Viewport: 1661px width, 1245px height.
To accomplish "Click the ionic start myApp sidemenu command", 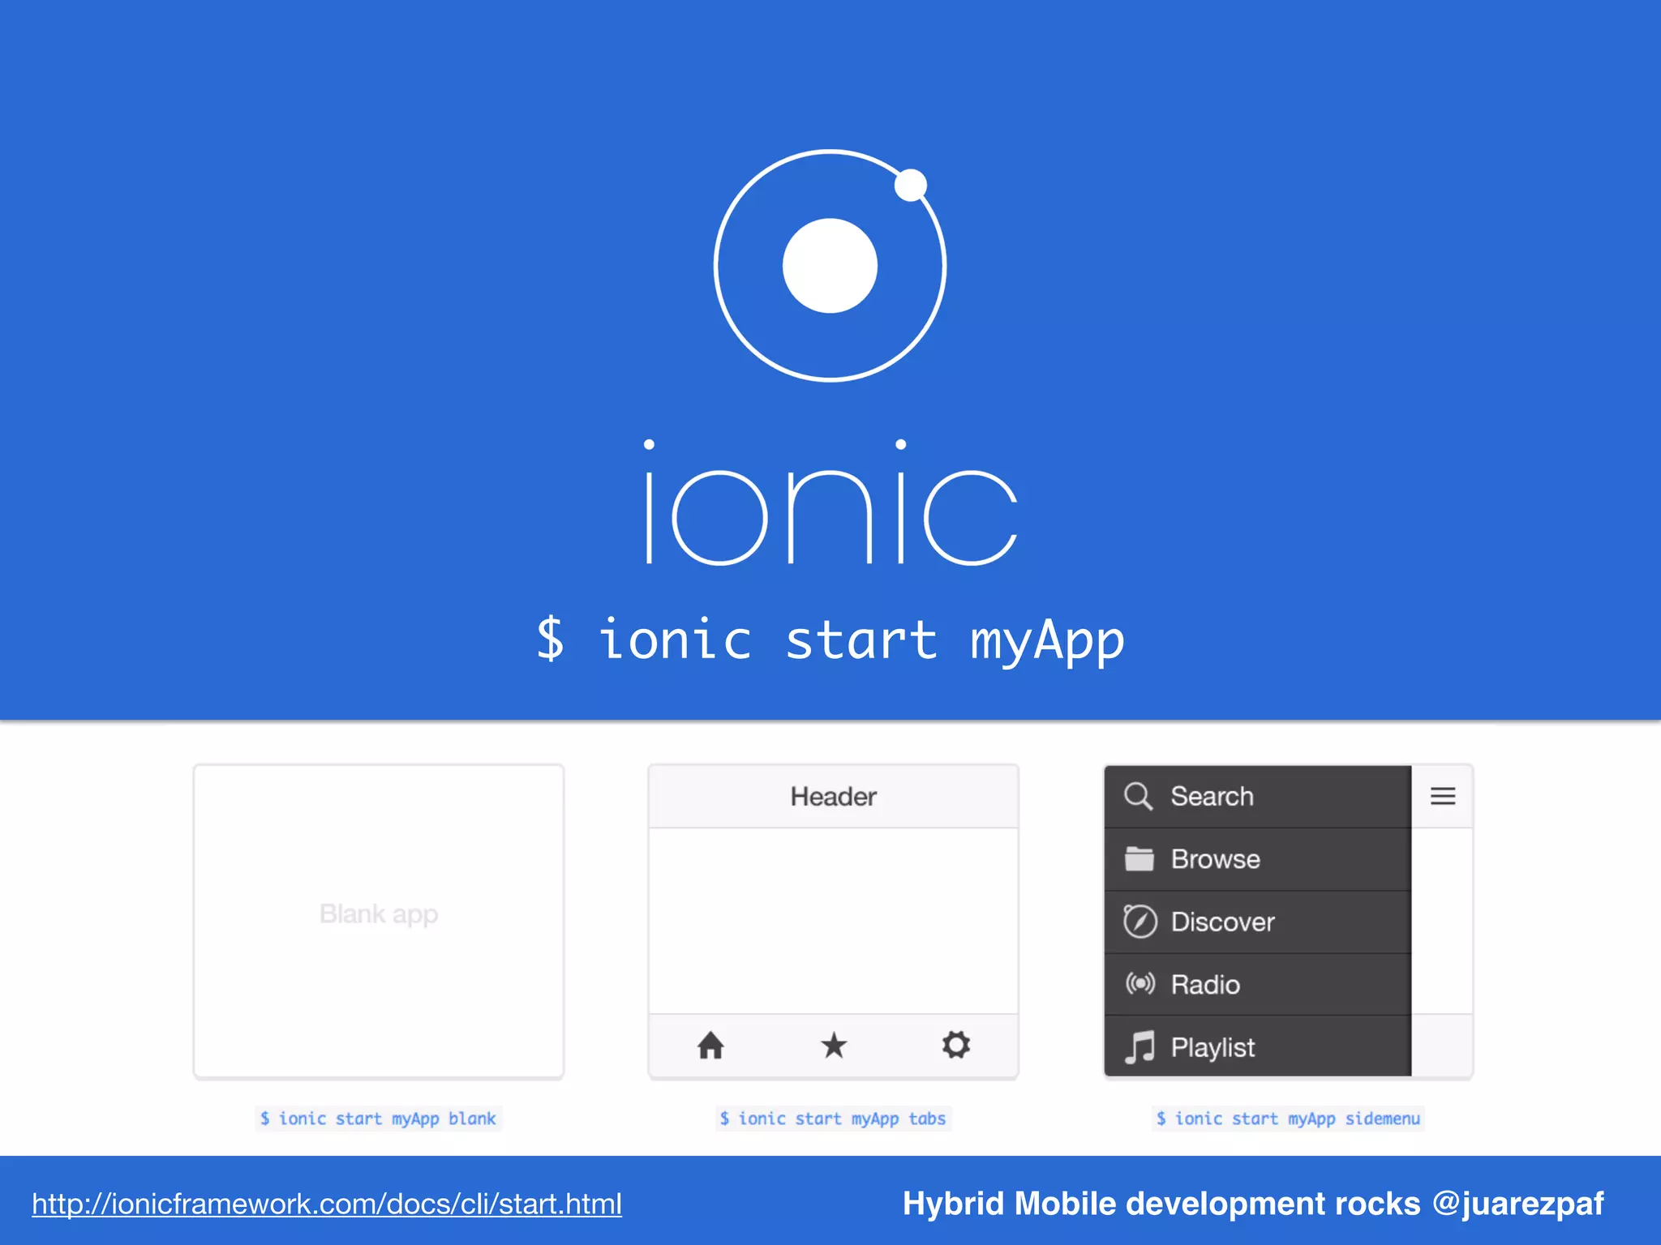I will (1288, 1119).
